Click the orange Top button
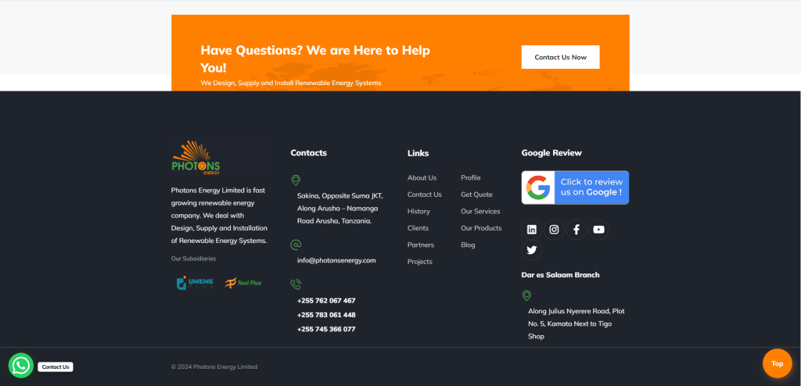The width and height of the screenshot is (801, 386). [x=777, y=363]
